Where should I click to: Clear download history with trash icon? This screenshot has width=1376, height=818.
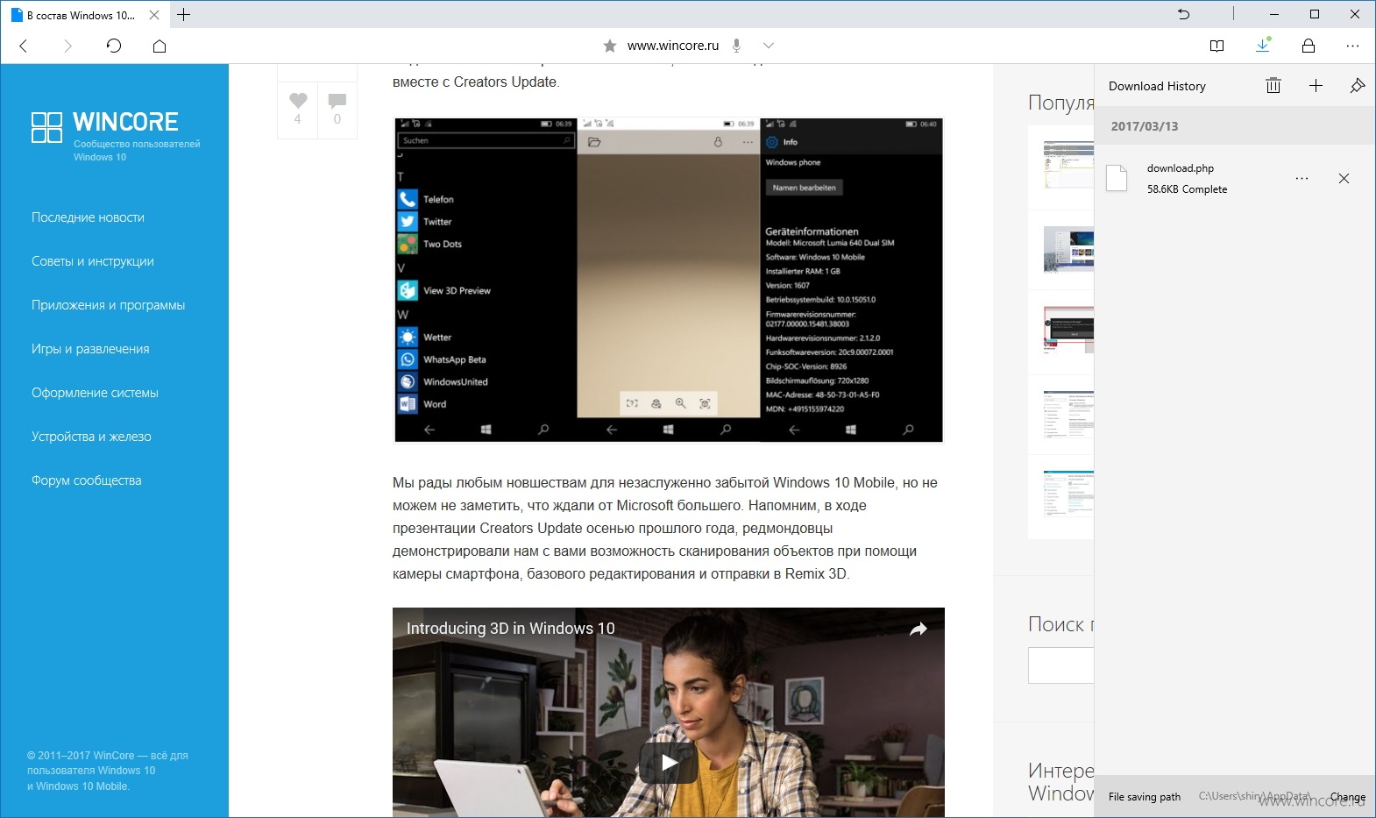[1273, 85]
